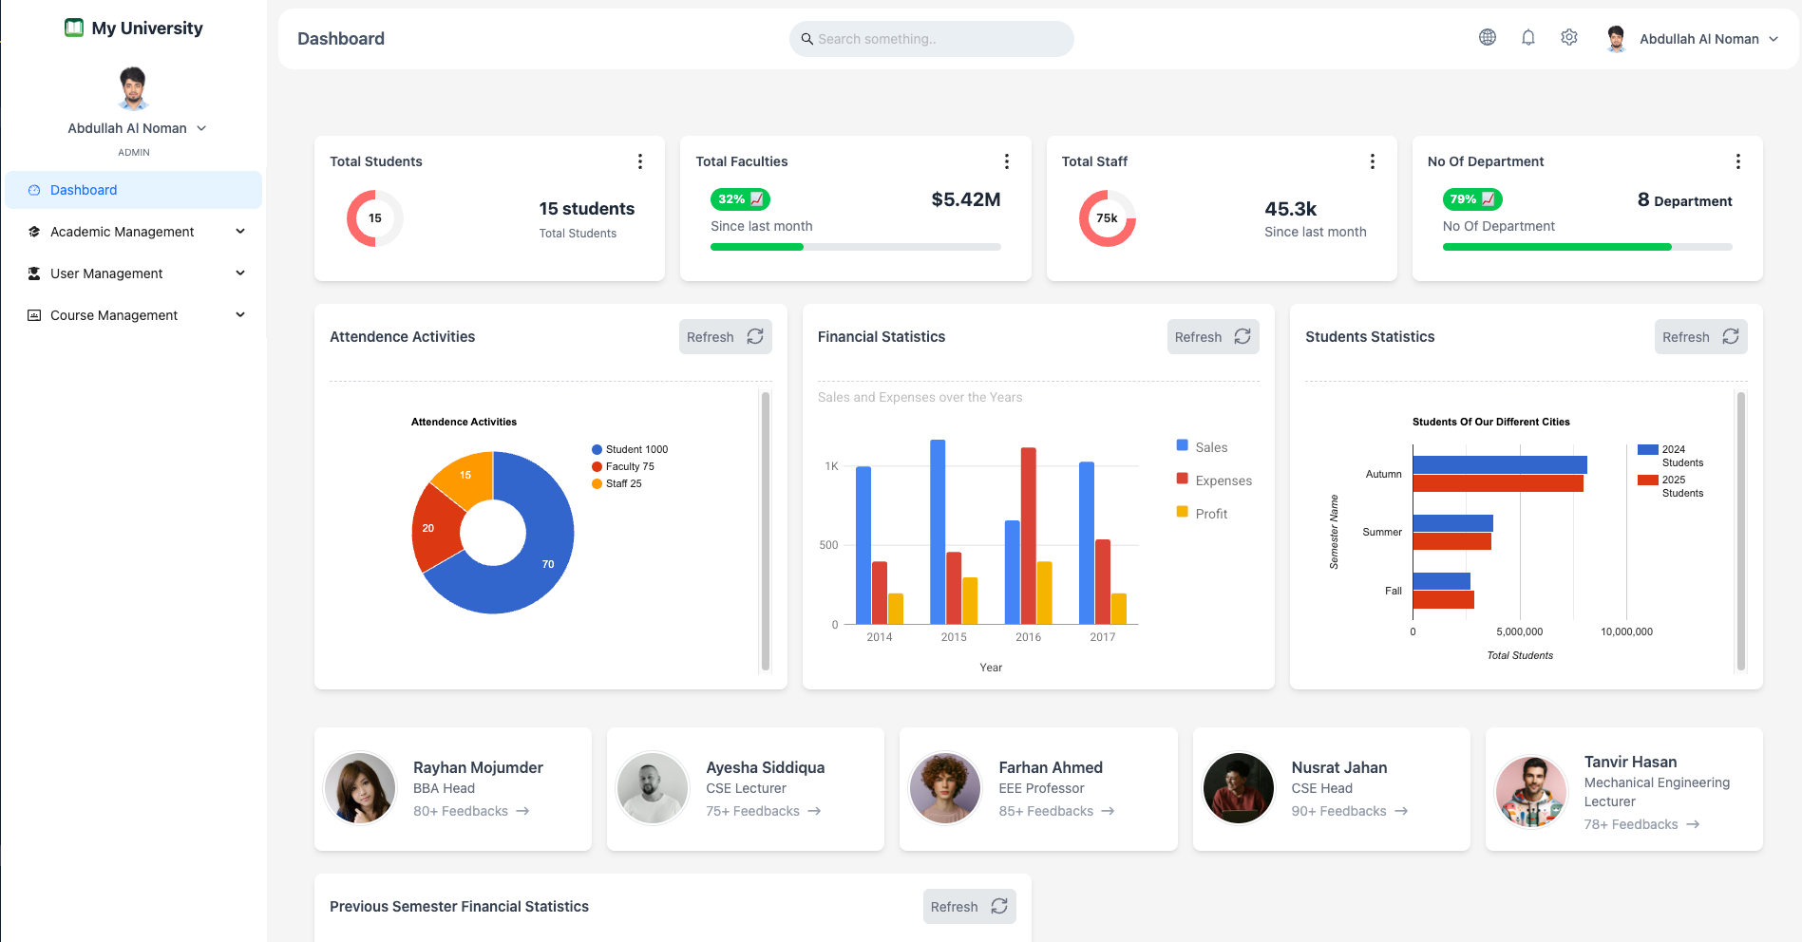The height and width of the screenshot is (942, 1802).
Task: Click the 75k staff donut indicator
Action: tap(1108, 218)
